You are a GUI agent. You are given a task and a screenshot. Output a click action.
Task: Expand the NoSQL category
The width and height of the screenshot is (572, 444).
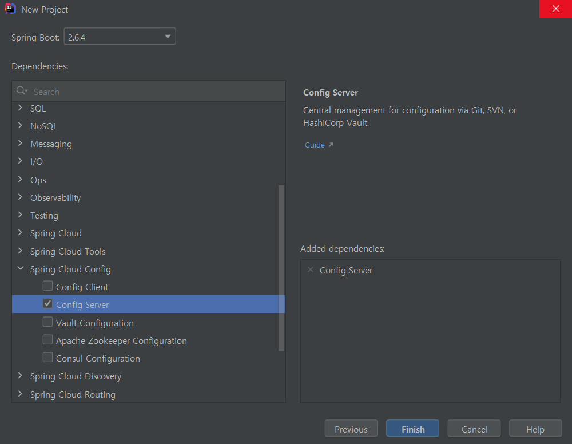(21, 126)
